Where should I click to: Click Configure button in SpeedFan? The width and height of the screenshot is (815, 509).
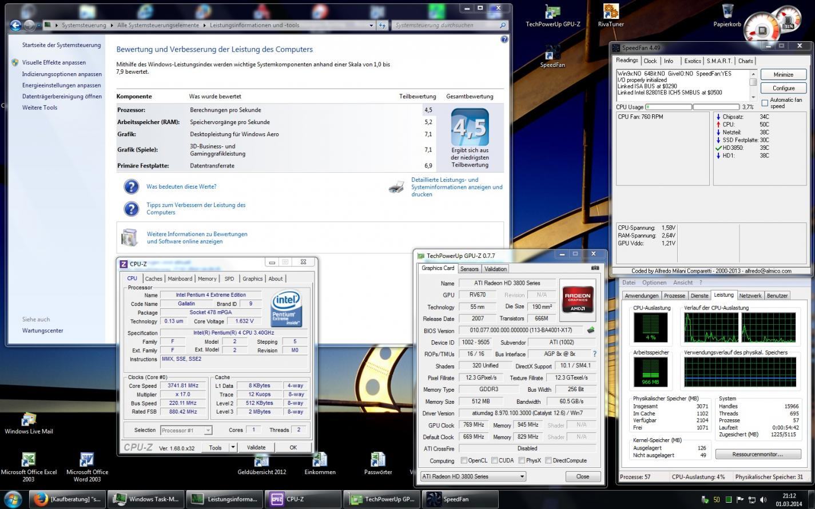pos(783,88)
